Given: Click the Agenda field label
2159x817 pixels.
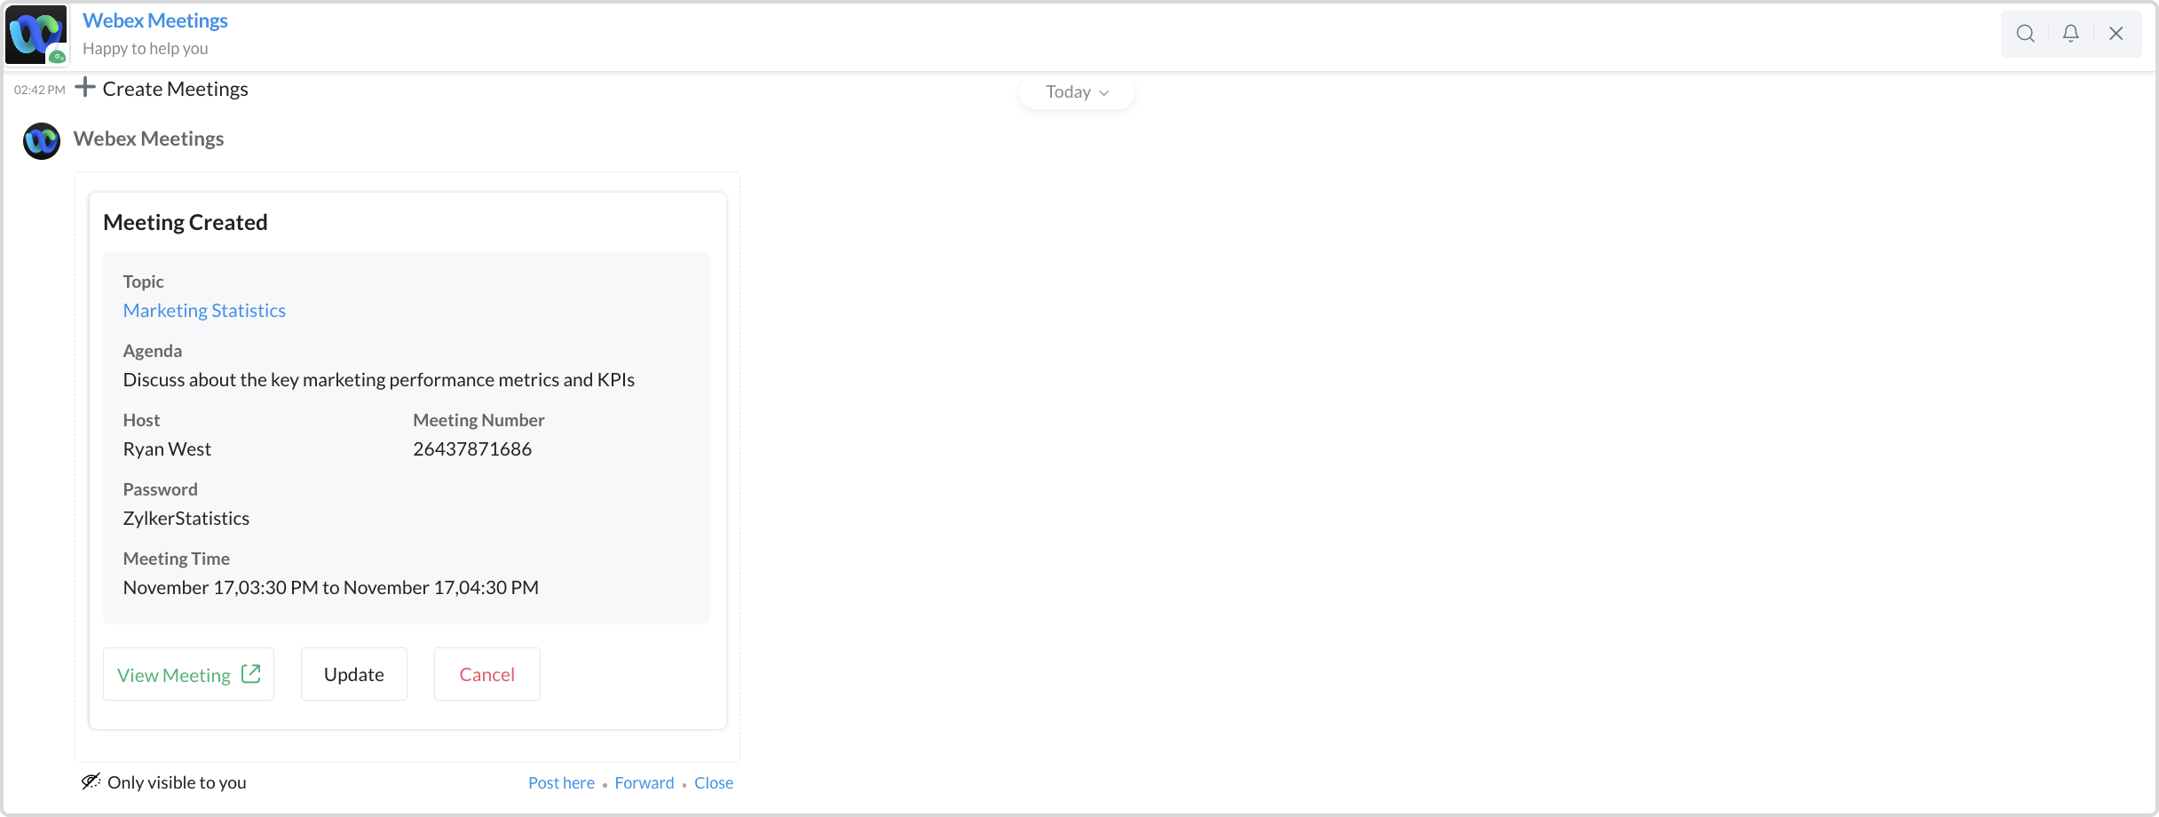Looking at the screenshot, I should (x=153, y=351).
